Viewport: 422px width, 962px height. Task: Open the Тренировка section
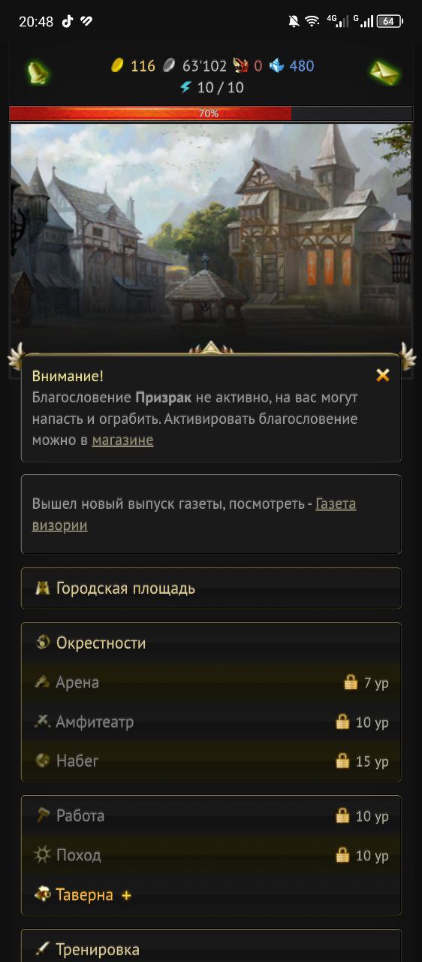pyautogui.click(x=211, y=948)
